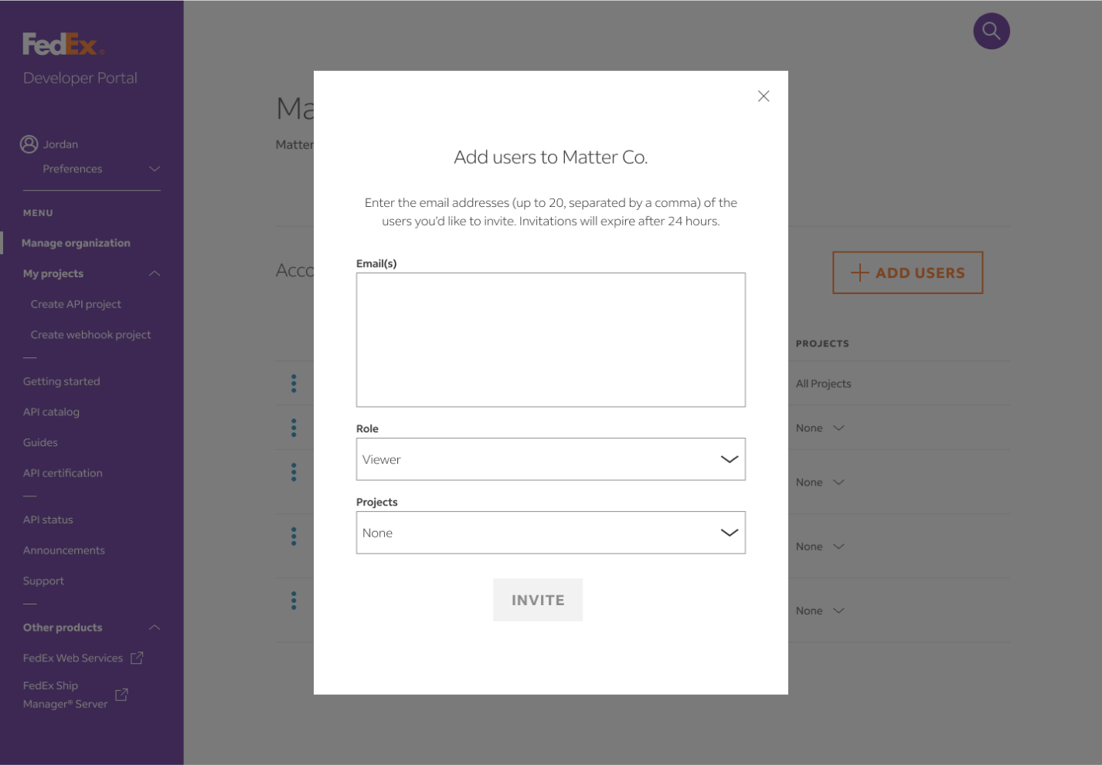This screenshot has width=1102, height=765.
Task: Collapse the My projects section
Action: point(155,273)
